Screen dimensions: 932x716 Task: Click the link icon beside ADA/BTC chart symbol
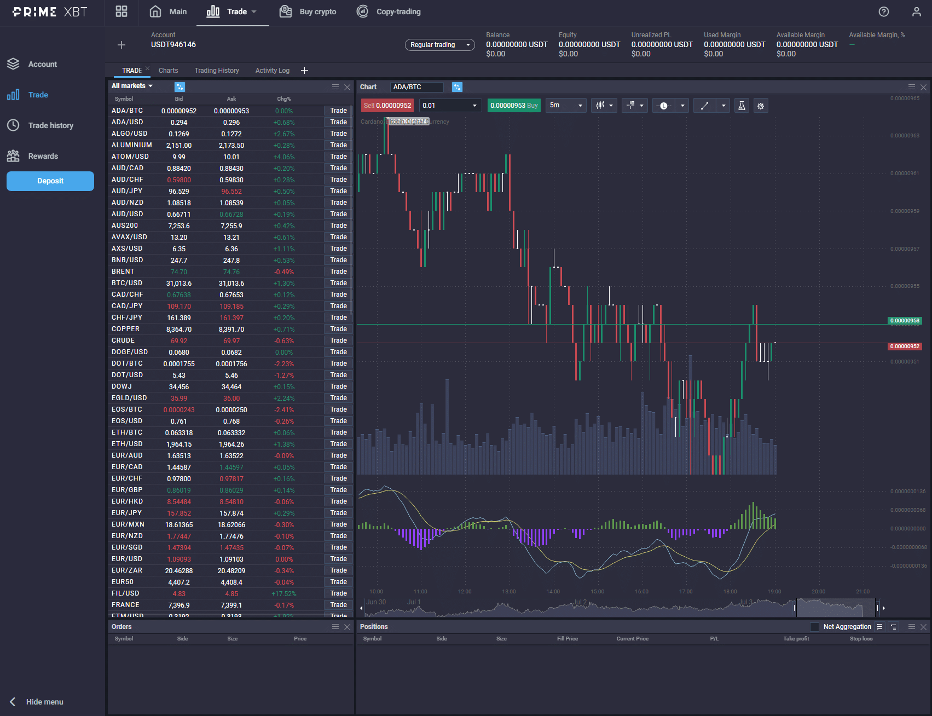(457, 86)
